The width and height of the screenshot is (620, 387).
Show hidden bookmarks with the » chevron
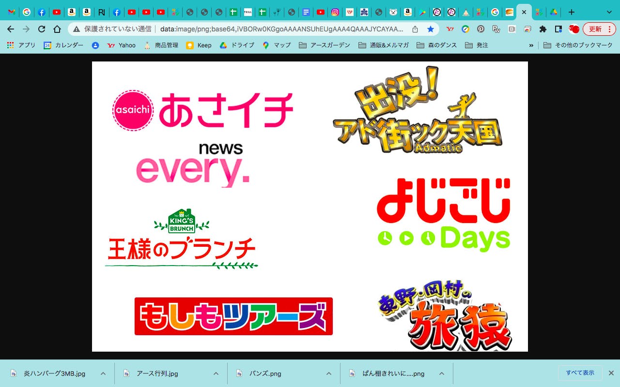[531, 45]
